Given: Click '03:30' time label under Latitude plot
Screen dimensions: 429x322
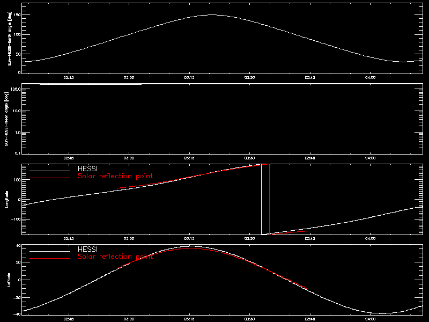Looking at the screenshot, I should click(249, 319).
